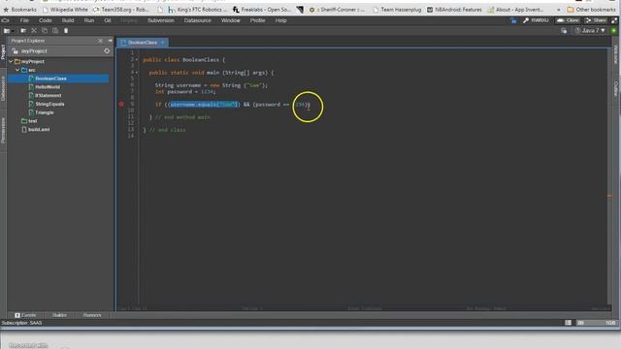Close the Project Explorer panel
621x349 pixels.
point(100,41)
